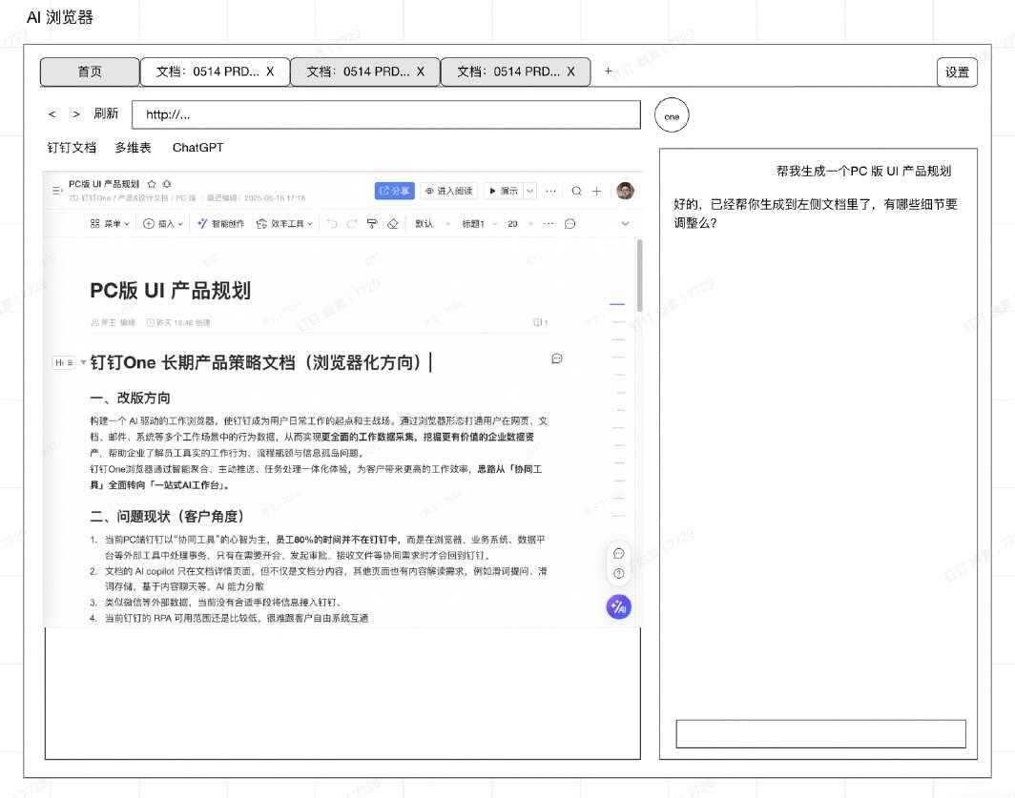The image size is (1015, 798).
Task: Click the toolbar comment bubble icon
Action: tap(570, 224)
